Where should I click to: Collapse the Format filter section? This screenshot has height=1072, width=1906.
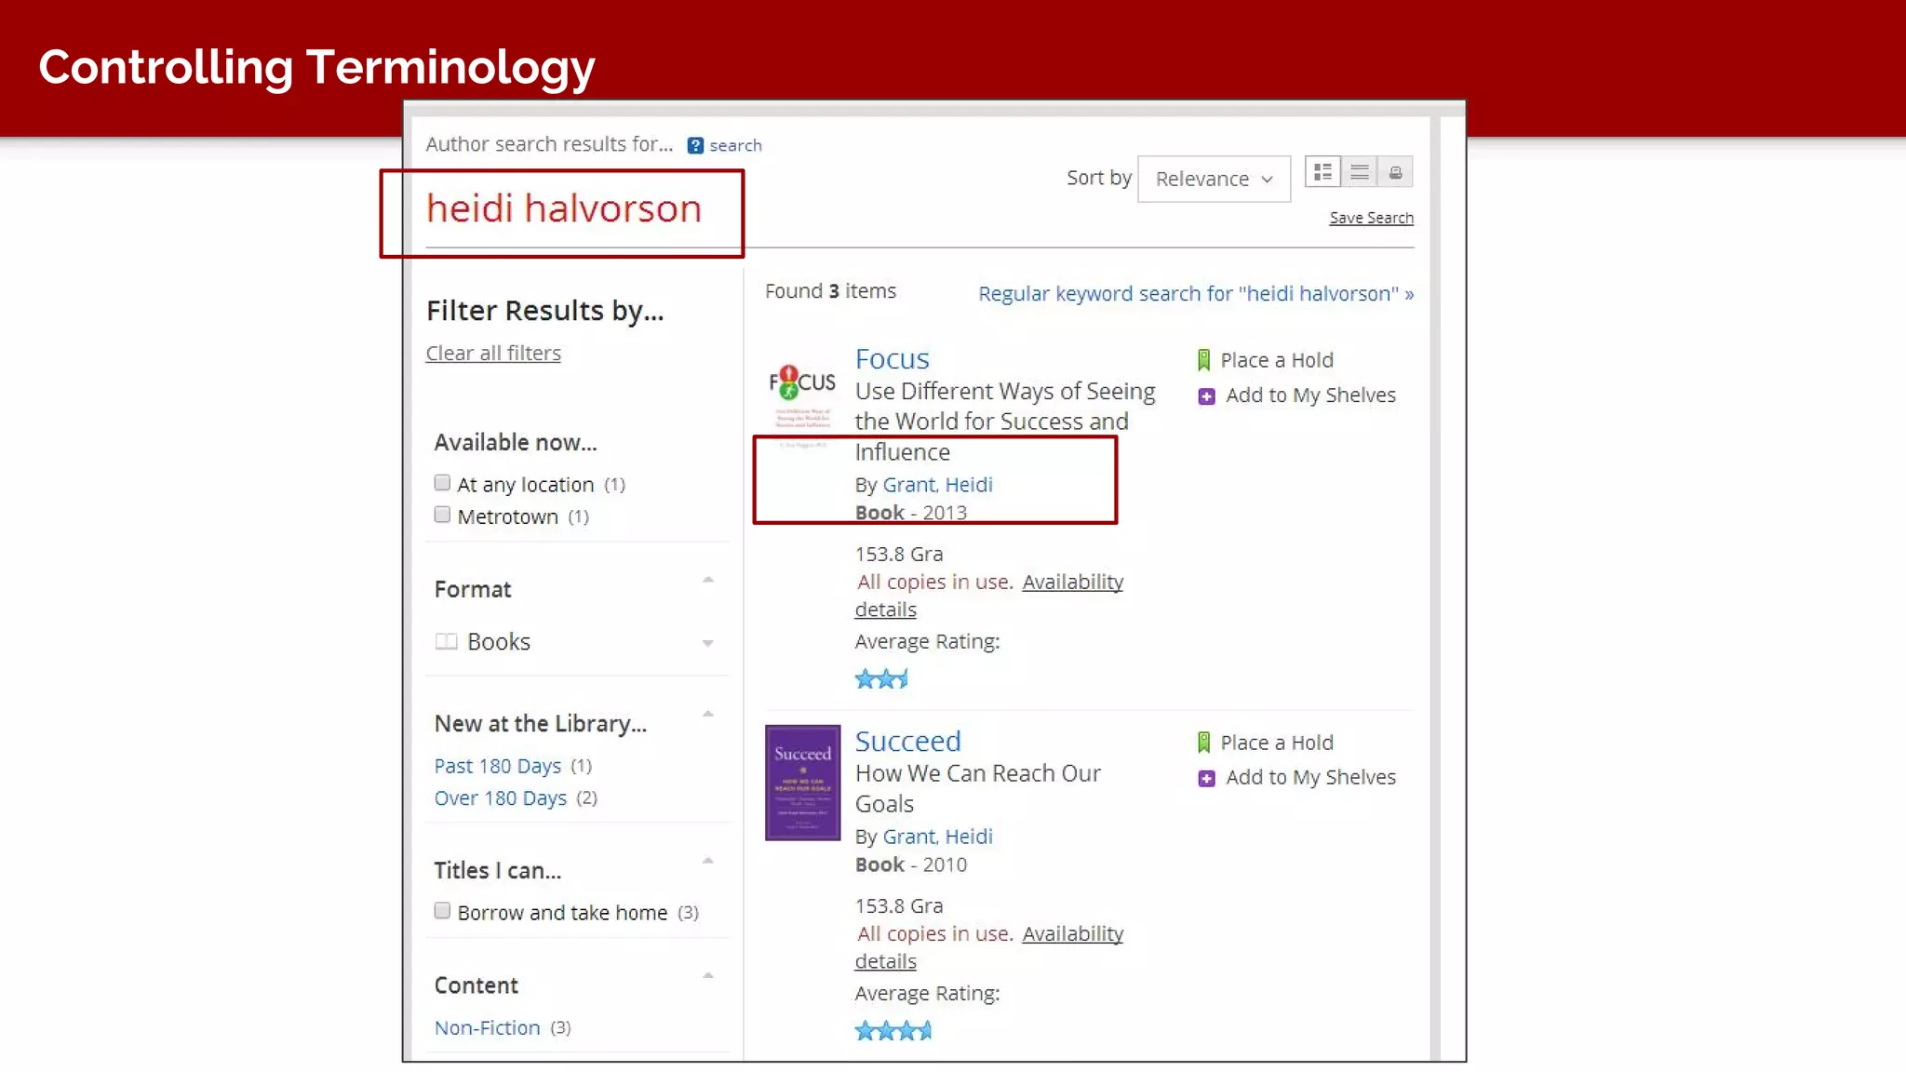707,580
